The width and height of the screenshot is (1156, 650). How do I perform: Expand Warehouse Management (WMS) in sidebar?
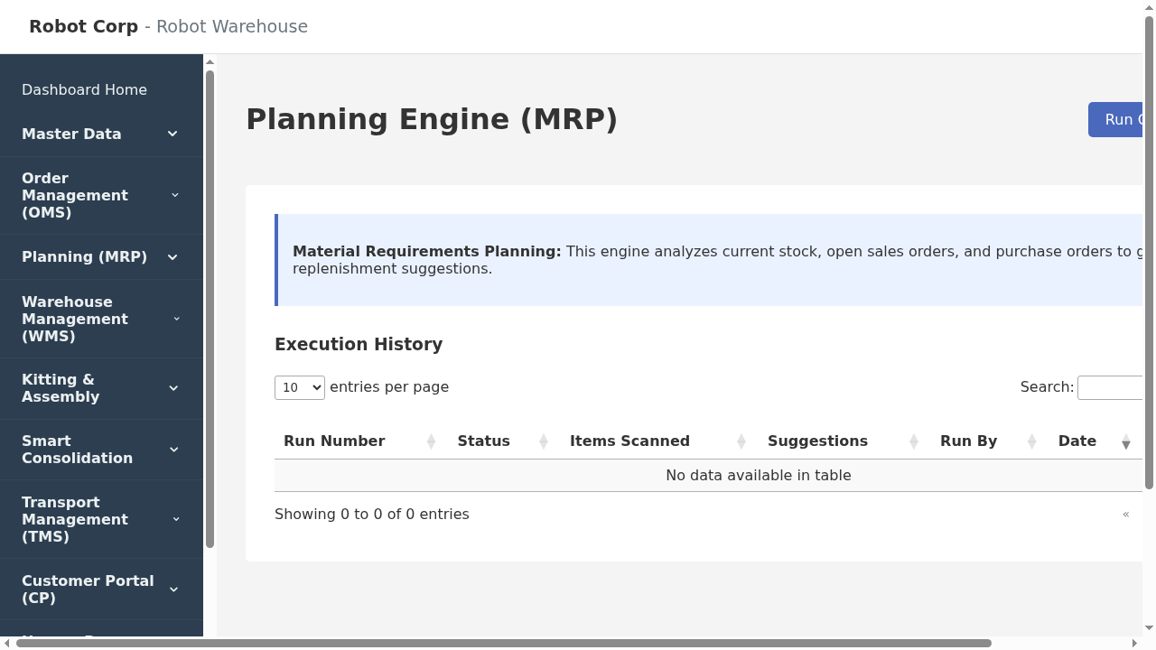[101, 319]
